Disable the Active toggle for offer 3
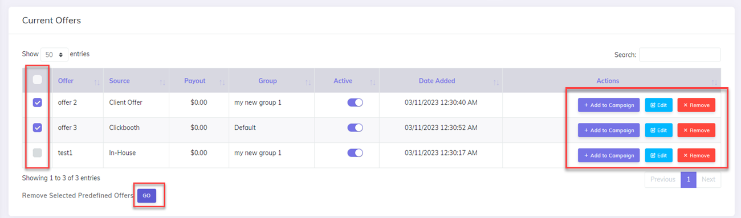741x218 pixels. coord(355,127)
